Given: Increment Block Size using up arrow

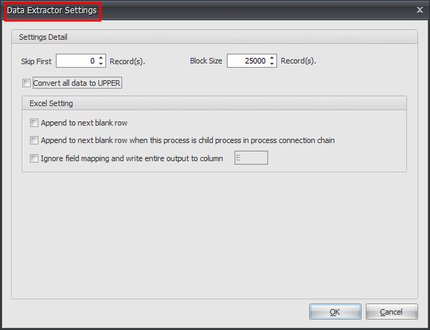Looking at the screenshot, I should pos(272,58).
